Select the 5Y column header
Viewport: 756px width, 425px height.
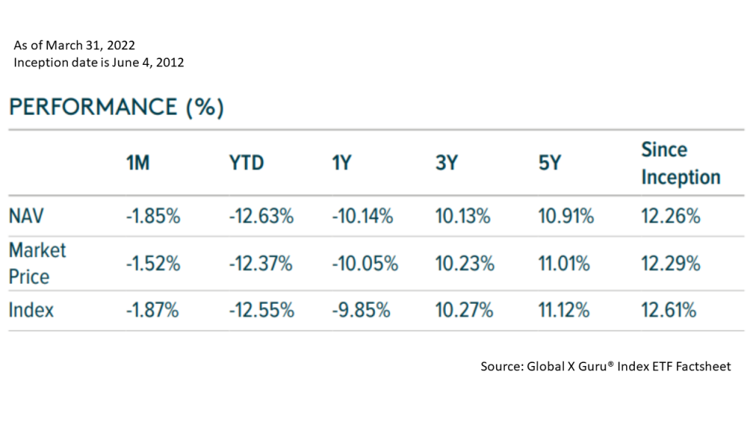point(549,163)
